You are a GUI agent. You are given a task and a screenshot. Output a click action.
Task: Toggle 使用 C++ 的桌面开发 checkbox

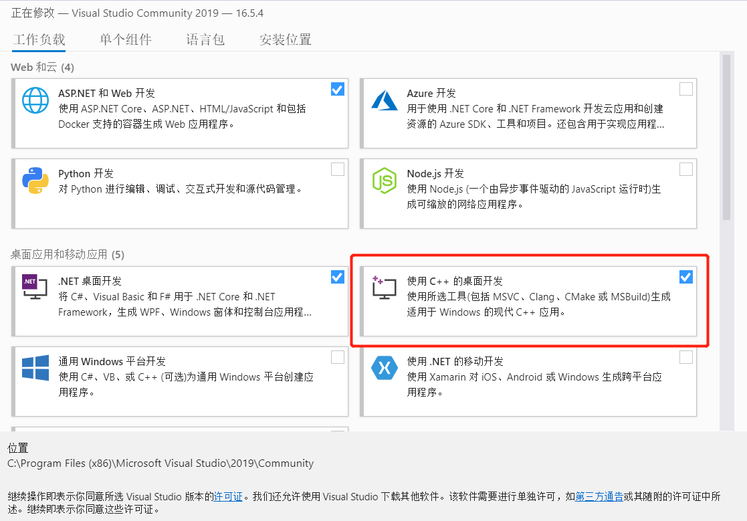pos(686,277)
